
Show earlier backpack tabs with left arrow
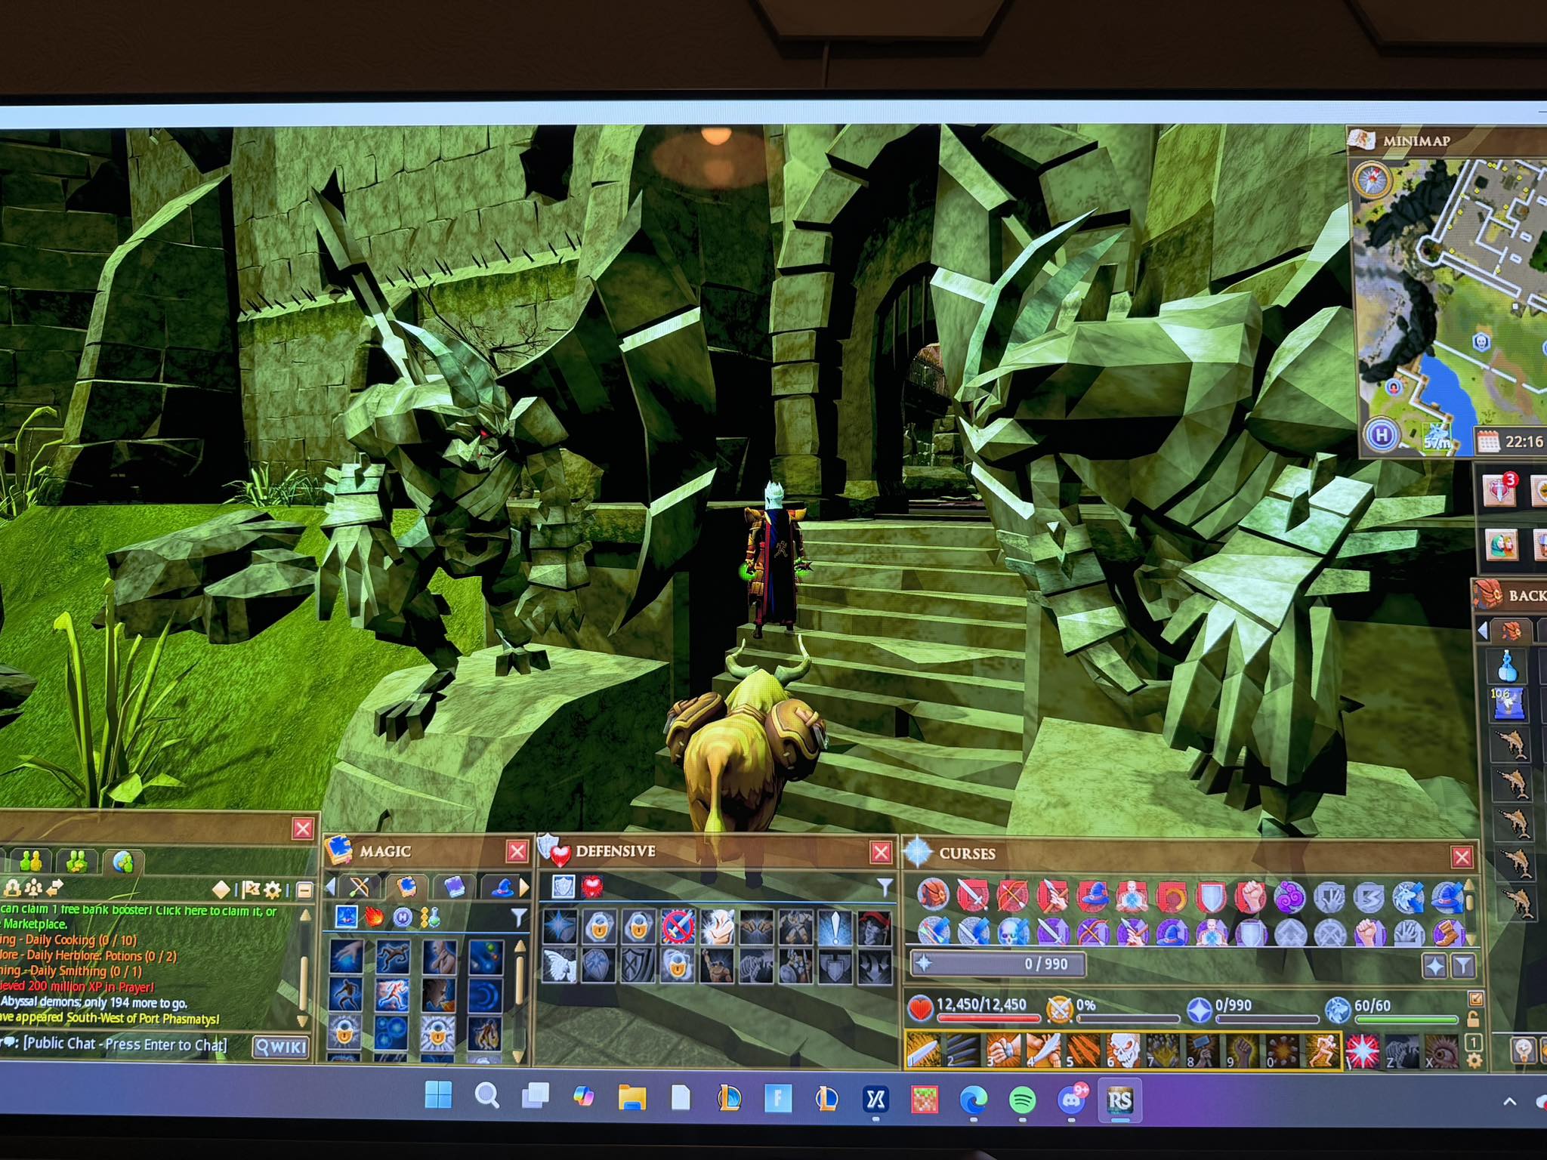pyautogui.click(x=1482, y=629)
